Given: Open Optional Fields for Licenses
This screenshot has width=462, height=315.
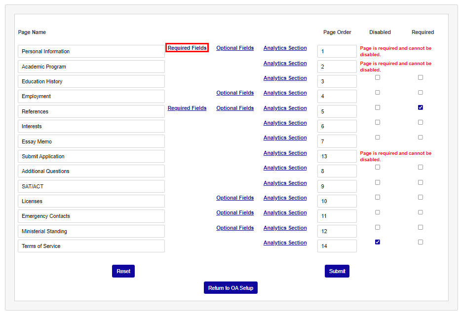Looking at the screenshot, I should tap(235, 198).
